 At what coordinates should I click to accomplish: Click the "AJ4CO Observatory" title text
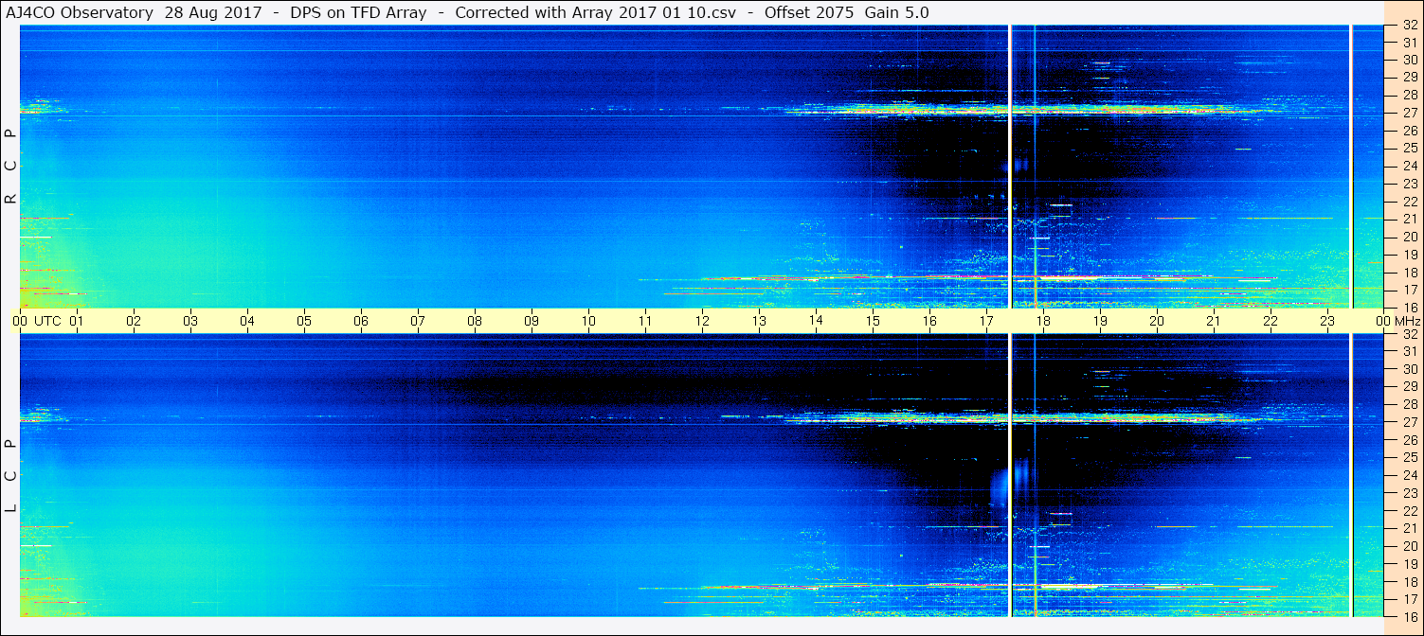(x=80, y=13)
